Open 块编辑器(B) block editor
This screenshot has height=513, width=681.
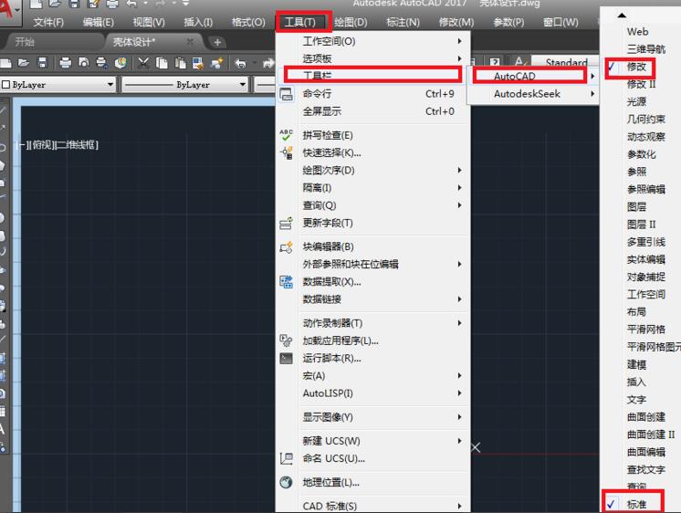pos(372,247)
